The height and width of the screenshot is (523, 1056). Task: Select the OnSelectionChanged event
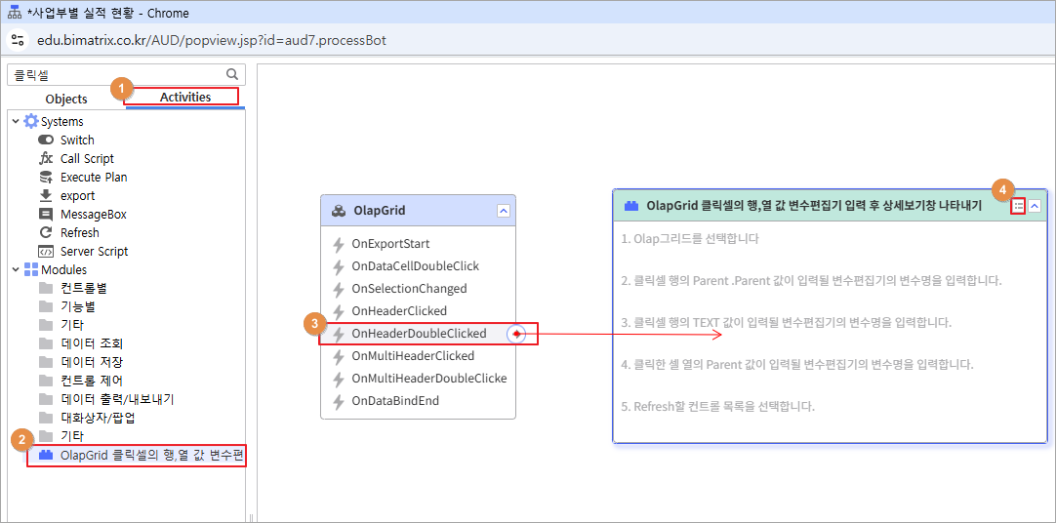coord(409,288)
